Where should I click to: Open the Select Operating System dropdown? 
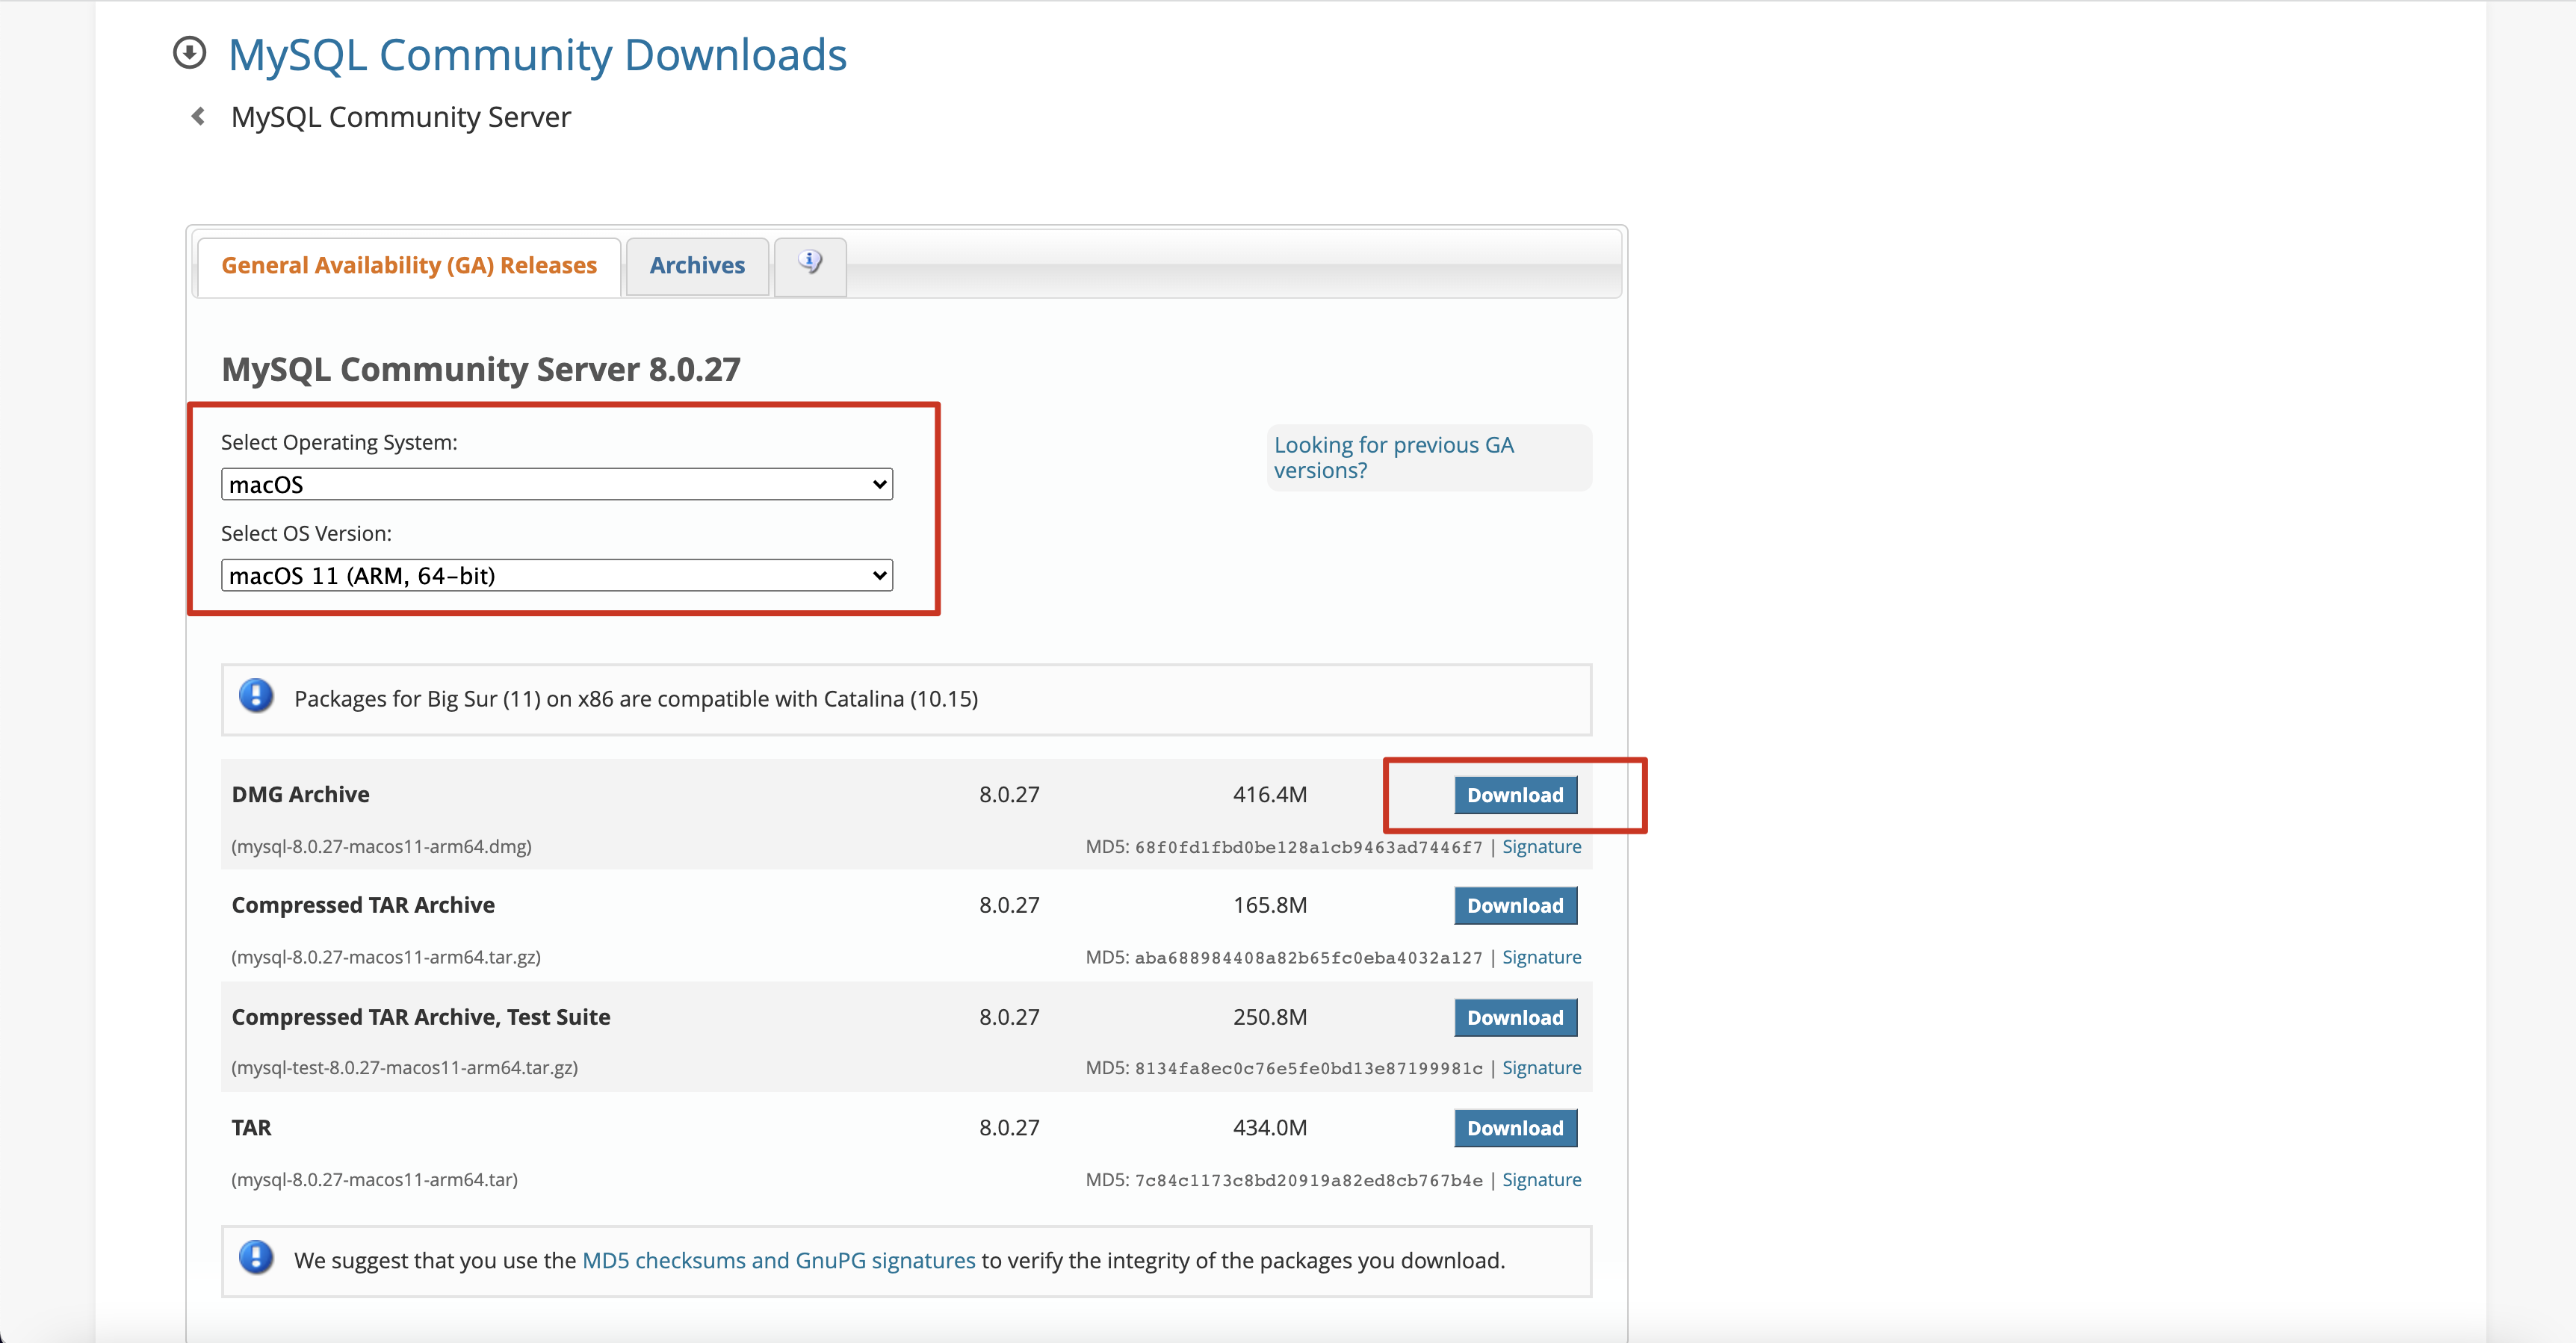click(x=557, y=485)
